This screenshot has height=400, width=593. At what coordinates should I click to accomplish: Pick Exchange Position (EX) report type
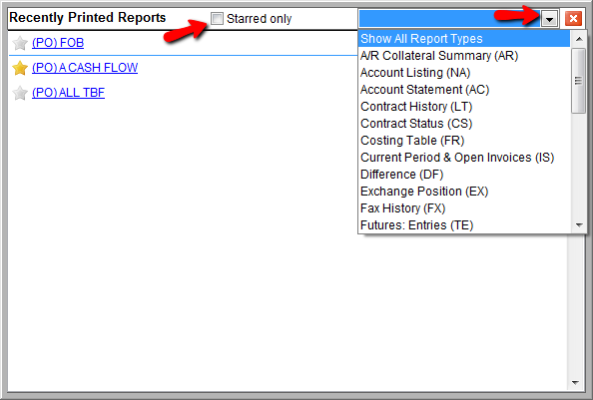pos(464,192)
